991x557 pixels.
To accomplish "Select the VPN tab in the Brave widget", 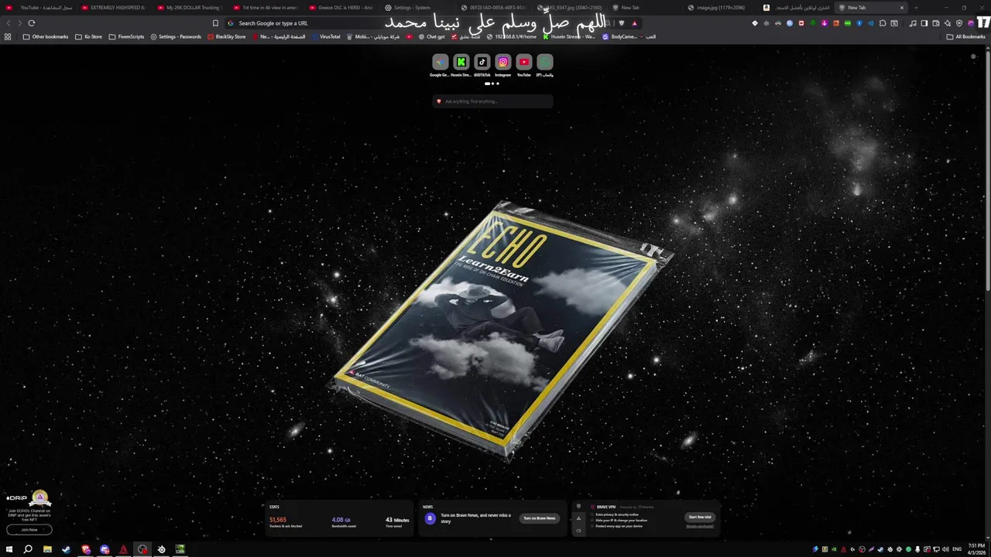I will 578,507.
